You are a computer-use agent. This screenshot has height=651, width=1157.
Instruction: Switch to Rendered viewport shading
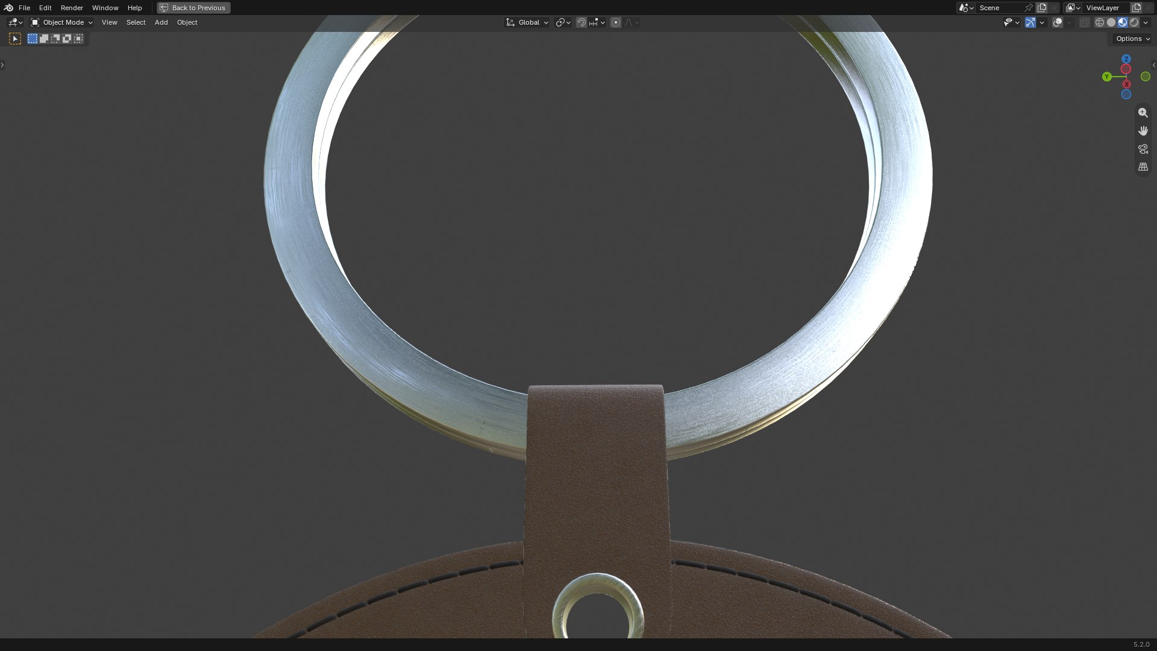(1134, 22)
